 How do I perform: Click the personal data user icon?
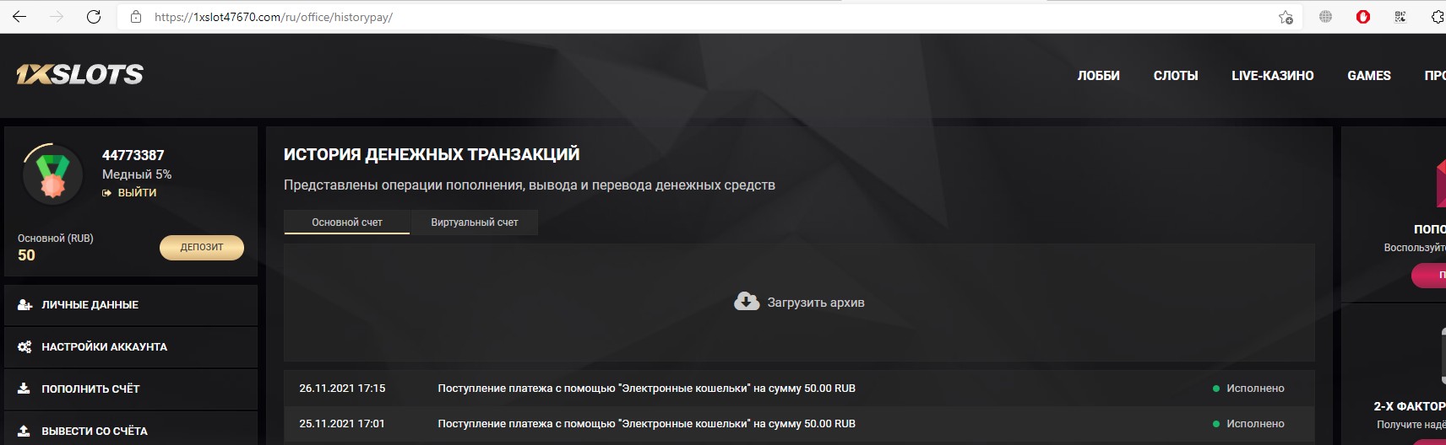pos(24,305)
